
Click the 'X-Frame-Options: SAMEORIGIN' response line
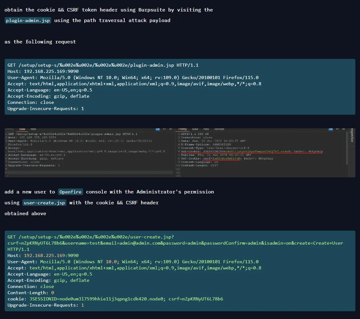[x=206, y=144]
